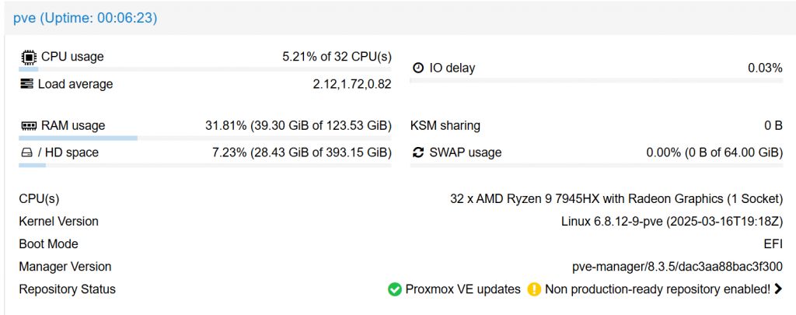Click the CPU chip icon
The width and height of the screenshot is (796, 315).
(28, 57)
